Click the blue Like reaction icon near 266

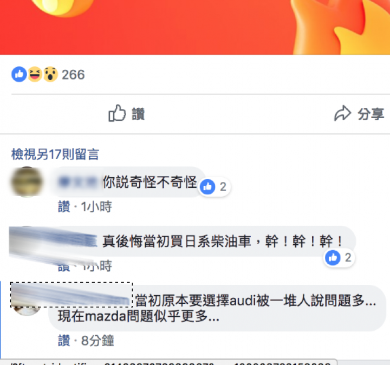pyautogui.click(x=19, y=74)
